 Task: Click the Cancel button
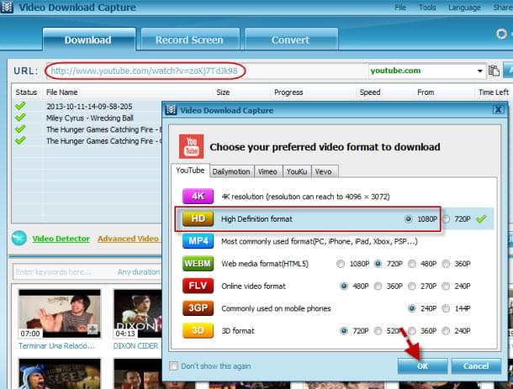pos(476,366)
